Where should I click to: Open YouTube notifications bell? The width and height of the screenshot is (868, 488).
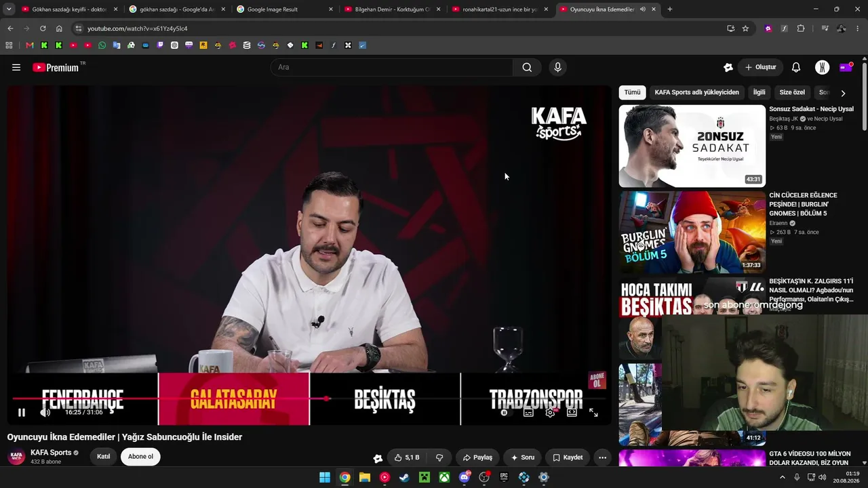pyautogui.click(x=796, y=67)
